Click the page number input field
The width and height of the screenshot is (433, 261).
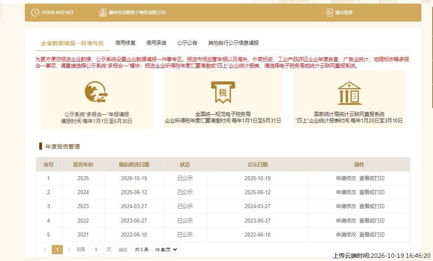pyautogui.click(x=96, y=250)
